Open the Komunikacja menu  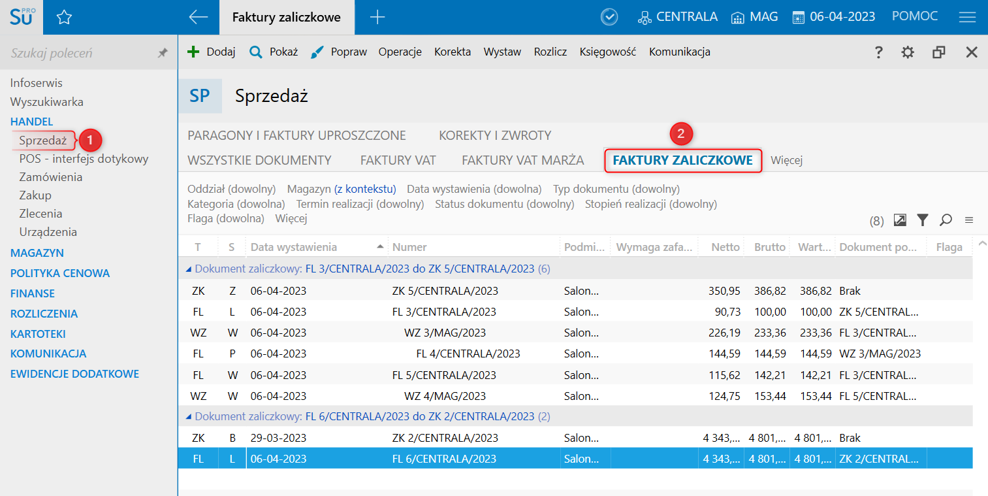point(680,52)
